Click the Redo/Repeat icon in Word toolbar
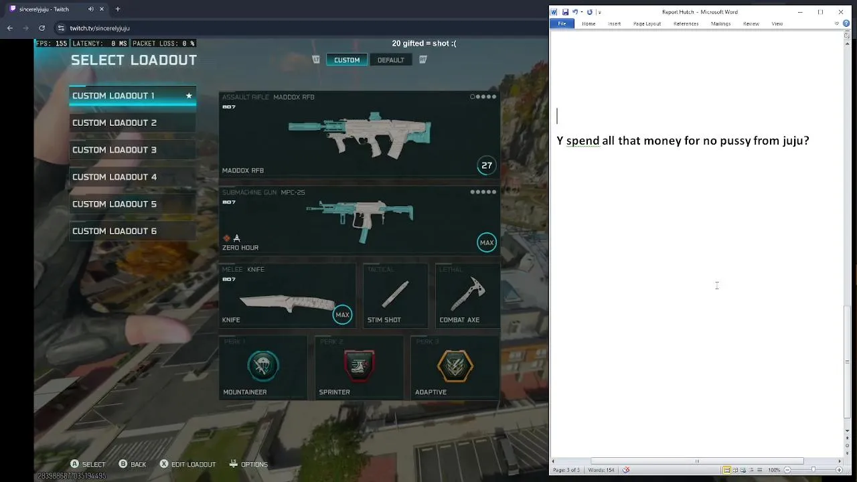857x482 pixels. tap(590, 12)
